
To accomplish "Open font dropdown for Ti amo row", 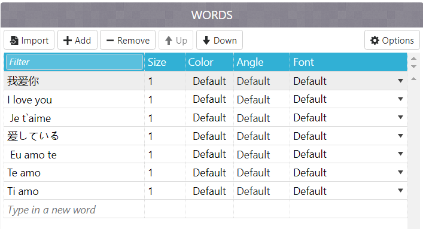I will (x=401, y=191).
